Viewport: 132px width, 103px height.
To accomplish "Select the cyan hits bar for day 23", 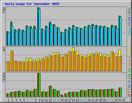I will click(x=94, y=36).
